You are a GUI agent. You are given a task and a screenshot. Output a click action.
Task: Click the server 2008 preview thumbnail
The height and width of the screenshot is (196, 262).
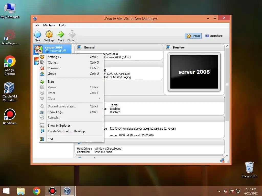point(194,72)
